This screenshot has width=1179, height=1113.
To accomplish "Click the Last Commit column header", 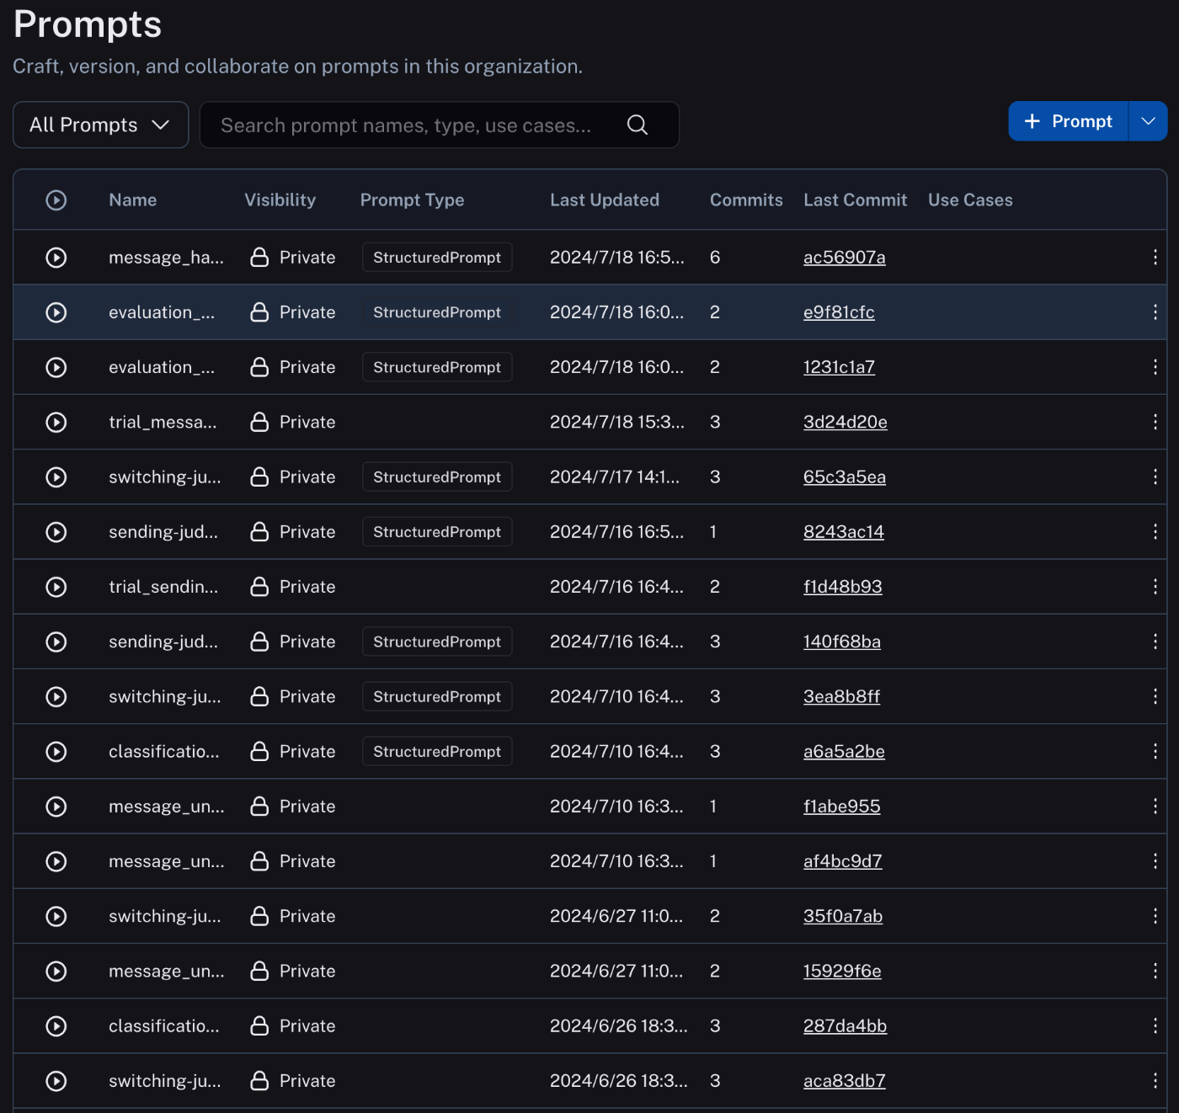I will [x=856, y=200].
